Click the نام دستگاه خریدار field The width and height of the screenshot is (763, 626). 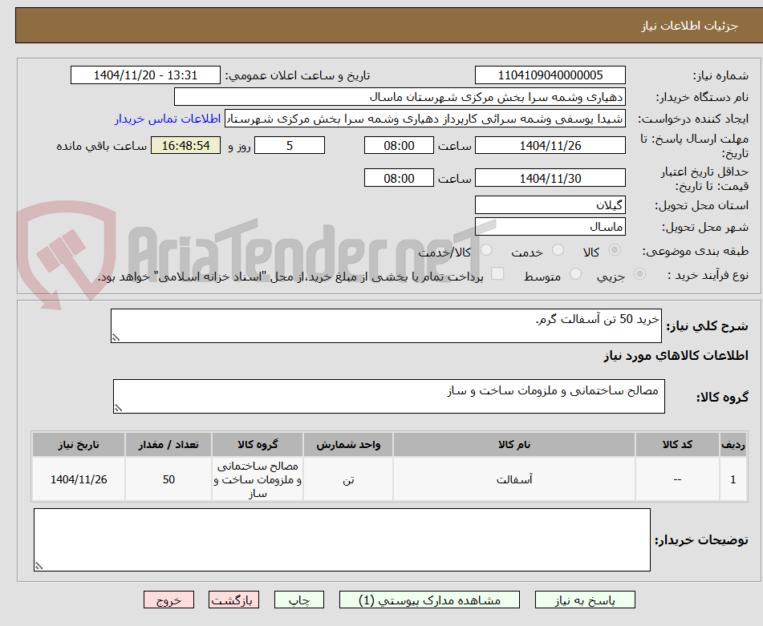[400, 97]
